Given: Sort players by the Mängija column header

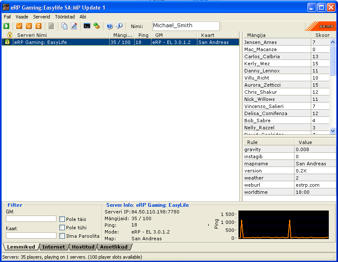Looking at the screenshot, I should pyautogui.click(x=277, y=35).
